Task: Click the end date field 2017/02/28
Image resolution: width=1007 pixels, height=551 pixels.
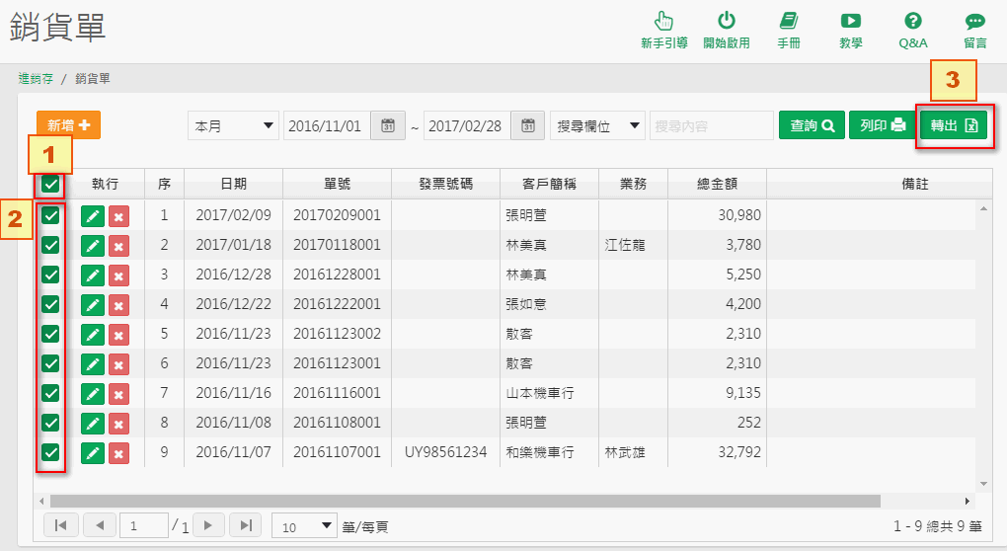Action: pos(468,125)
